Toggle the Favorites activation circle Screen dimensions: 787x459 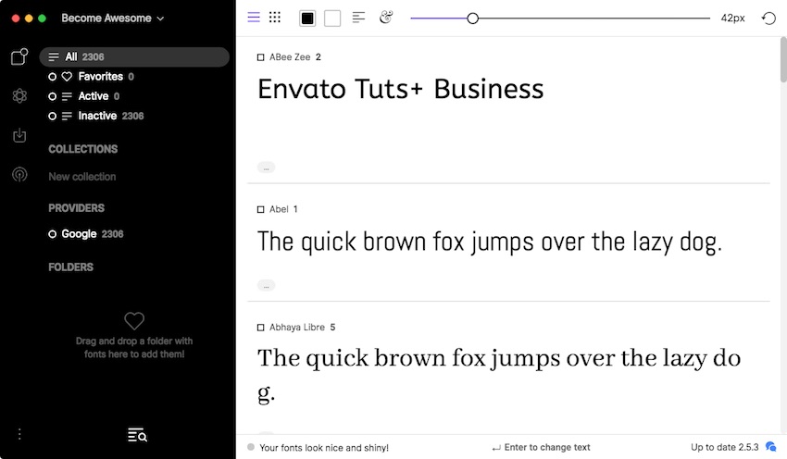click(52, 77)
